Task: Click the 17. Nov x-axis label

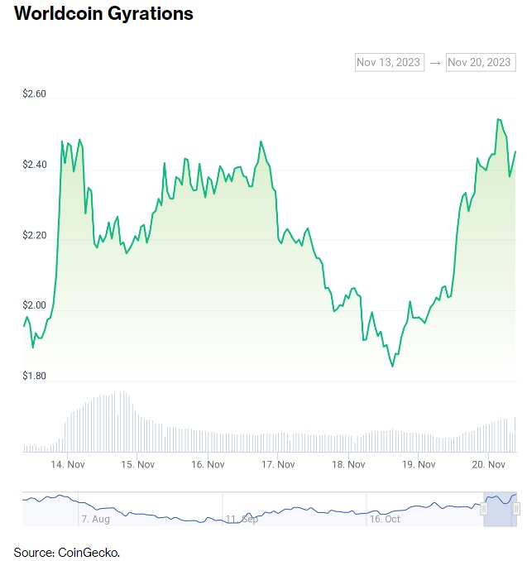Action: (279, 465)
